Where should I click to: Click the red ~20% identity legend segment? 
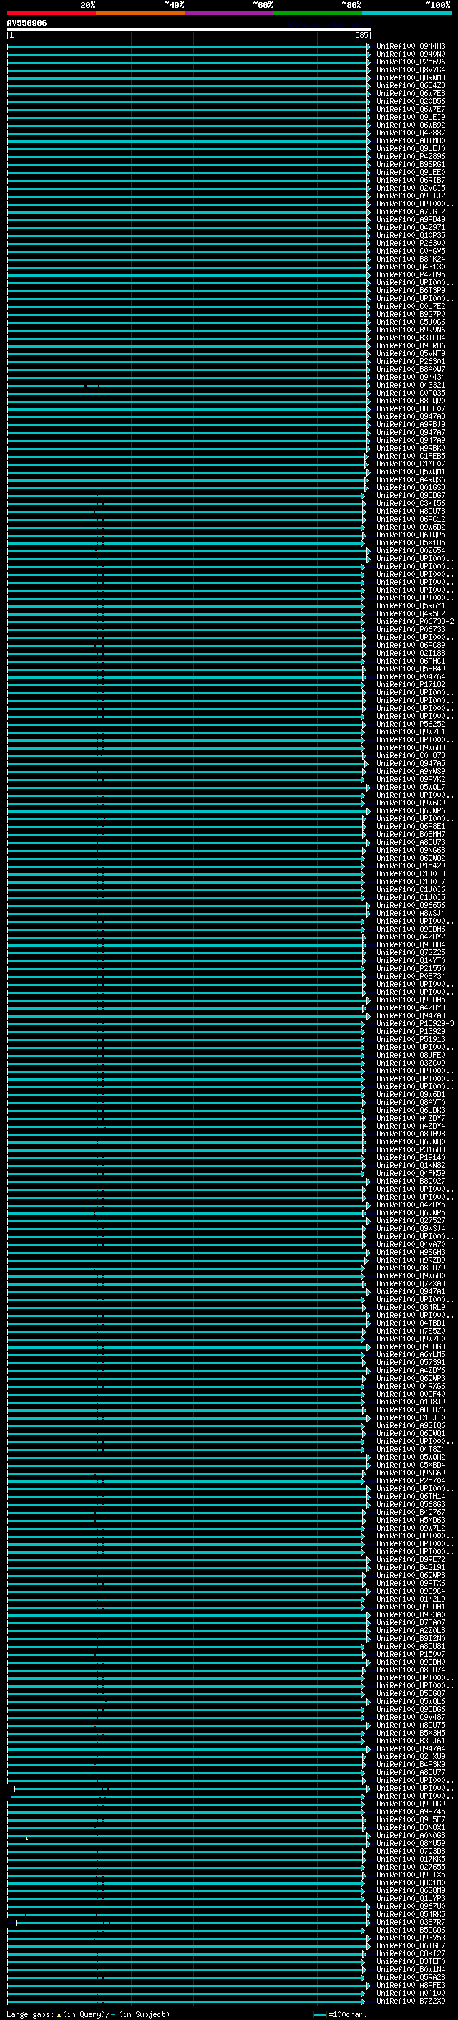pyautogui.click(x=52, y=13)
